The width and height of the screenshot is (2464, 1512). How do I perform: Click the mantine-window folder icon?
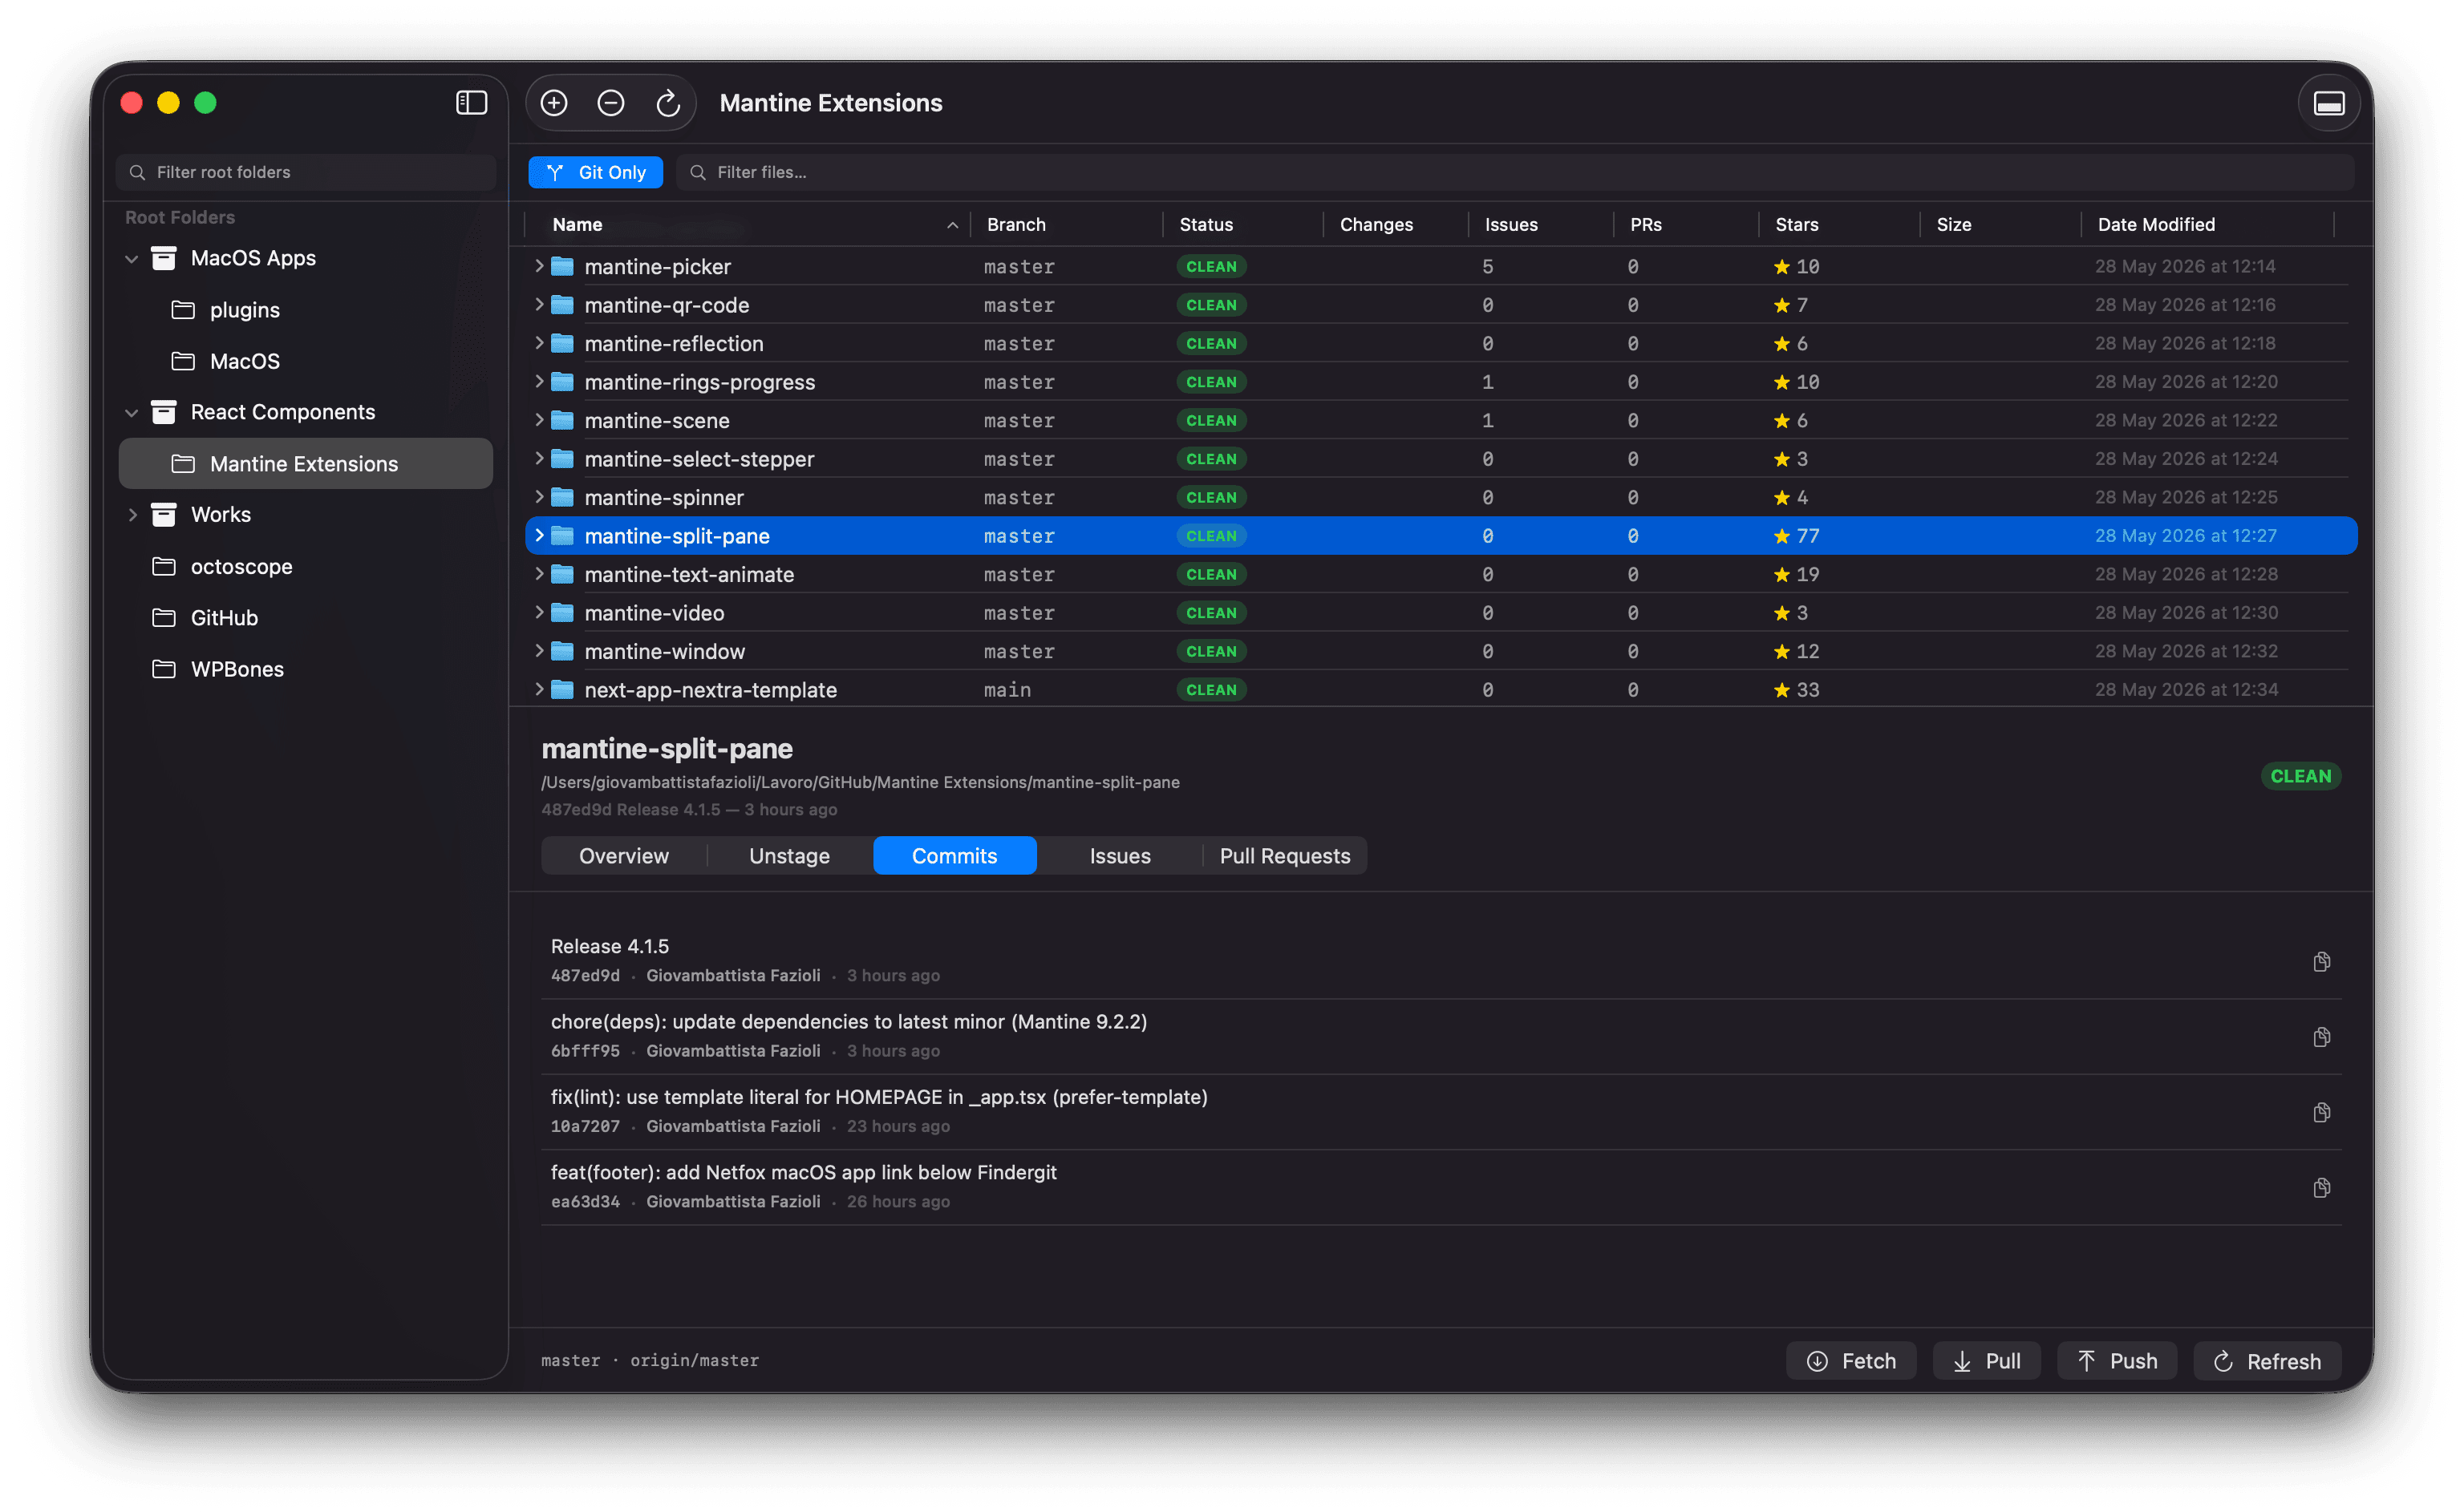pos(562,651)
